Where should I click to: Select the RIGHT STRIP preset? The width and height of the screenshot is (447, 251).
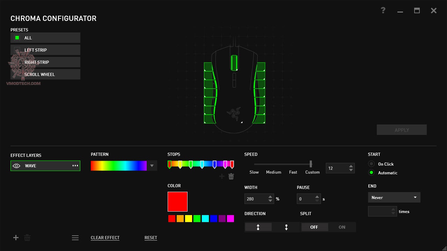(45, 62)
